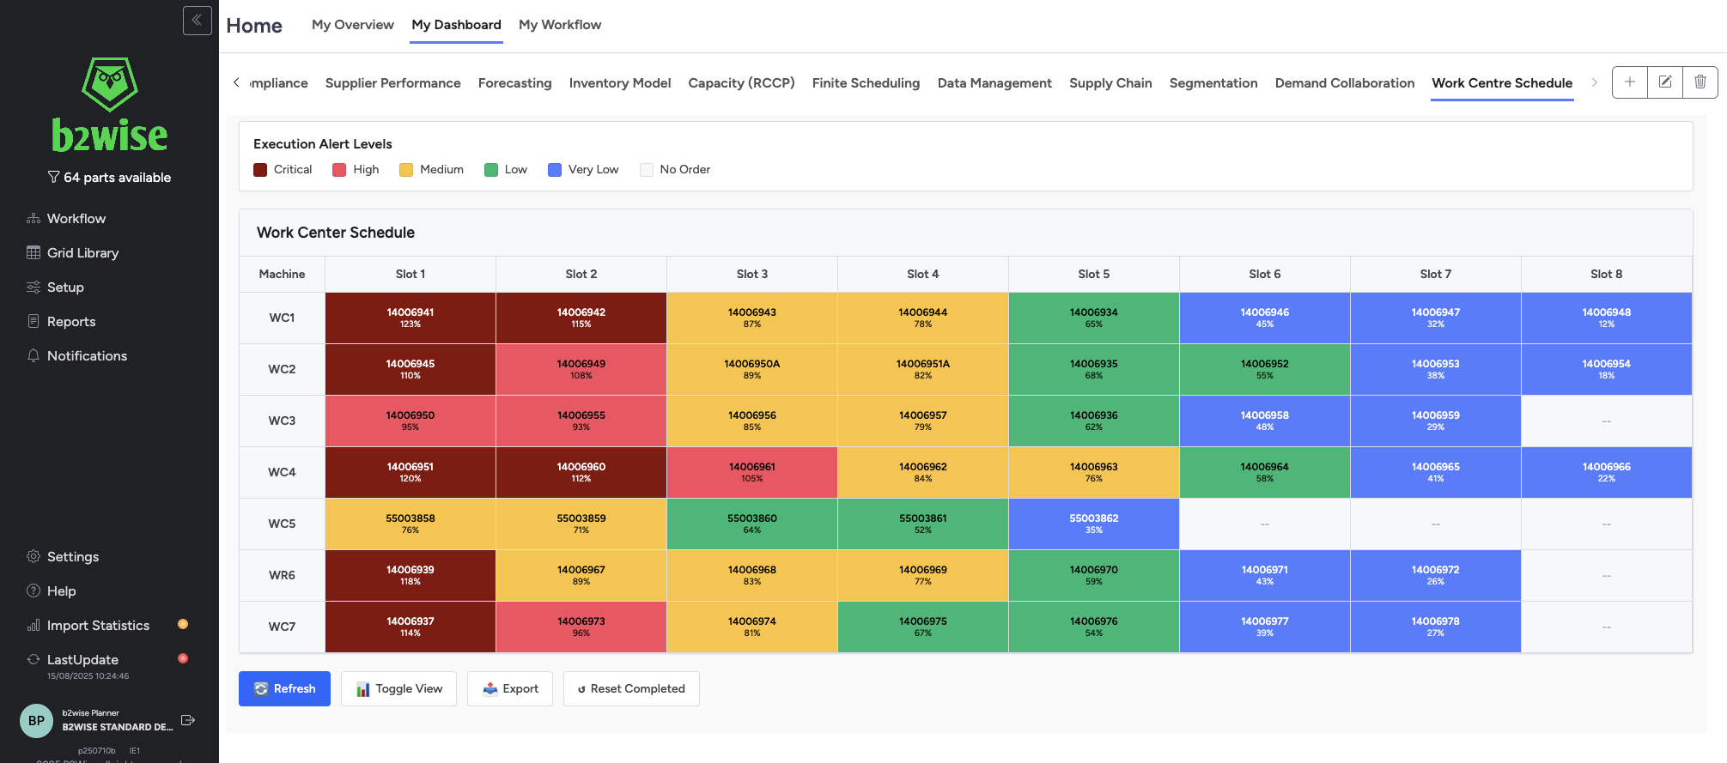Image resolution: width=1727 pixels, height=763 pixels.
Task: Click the blue Refresh button
Action: point(284,688)
